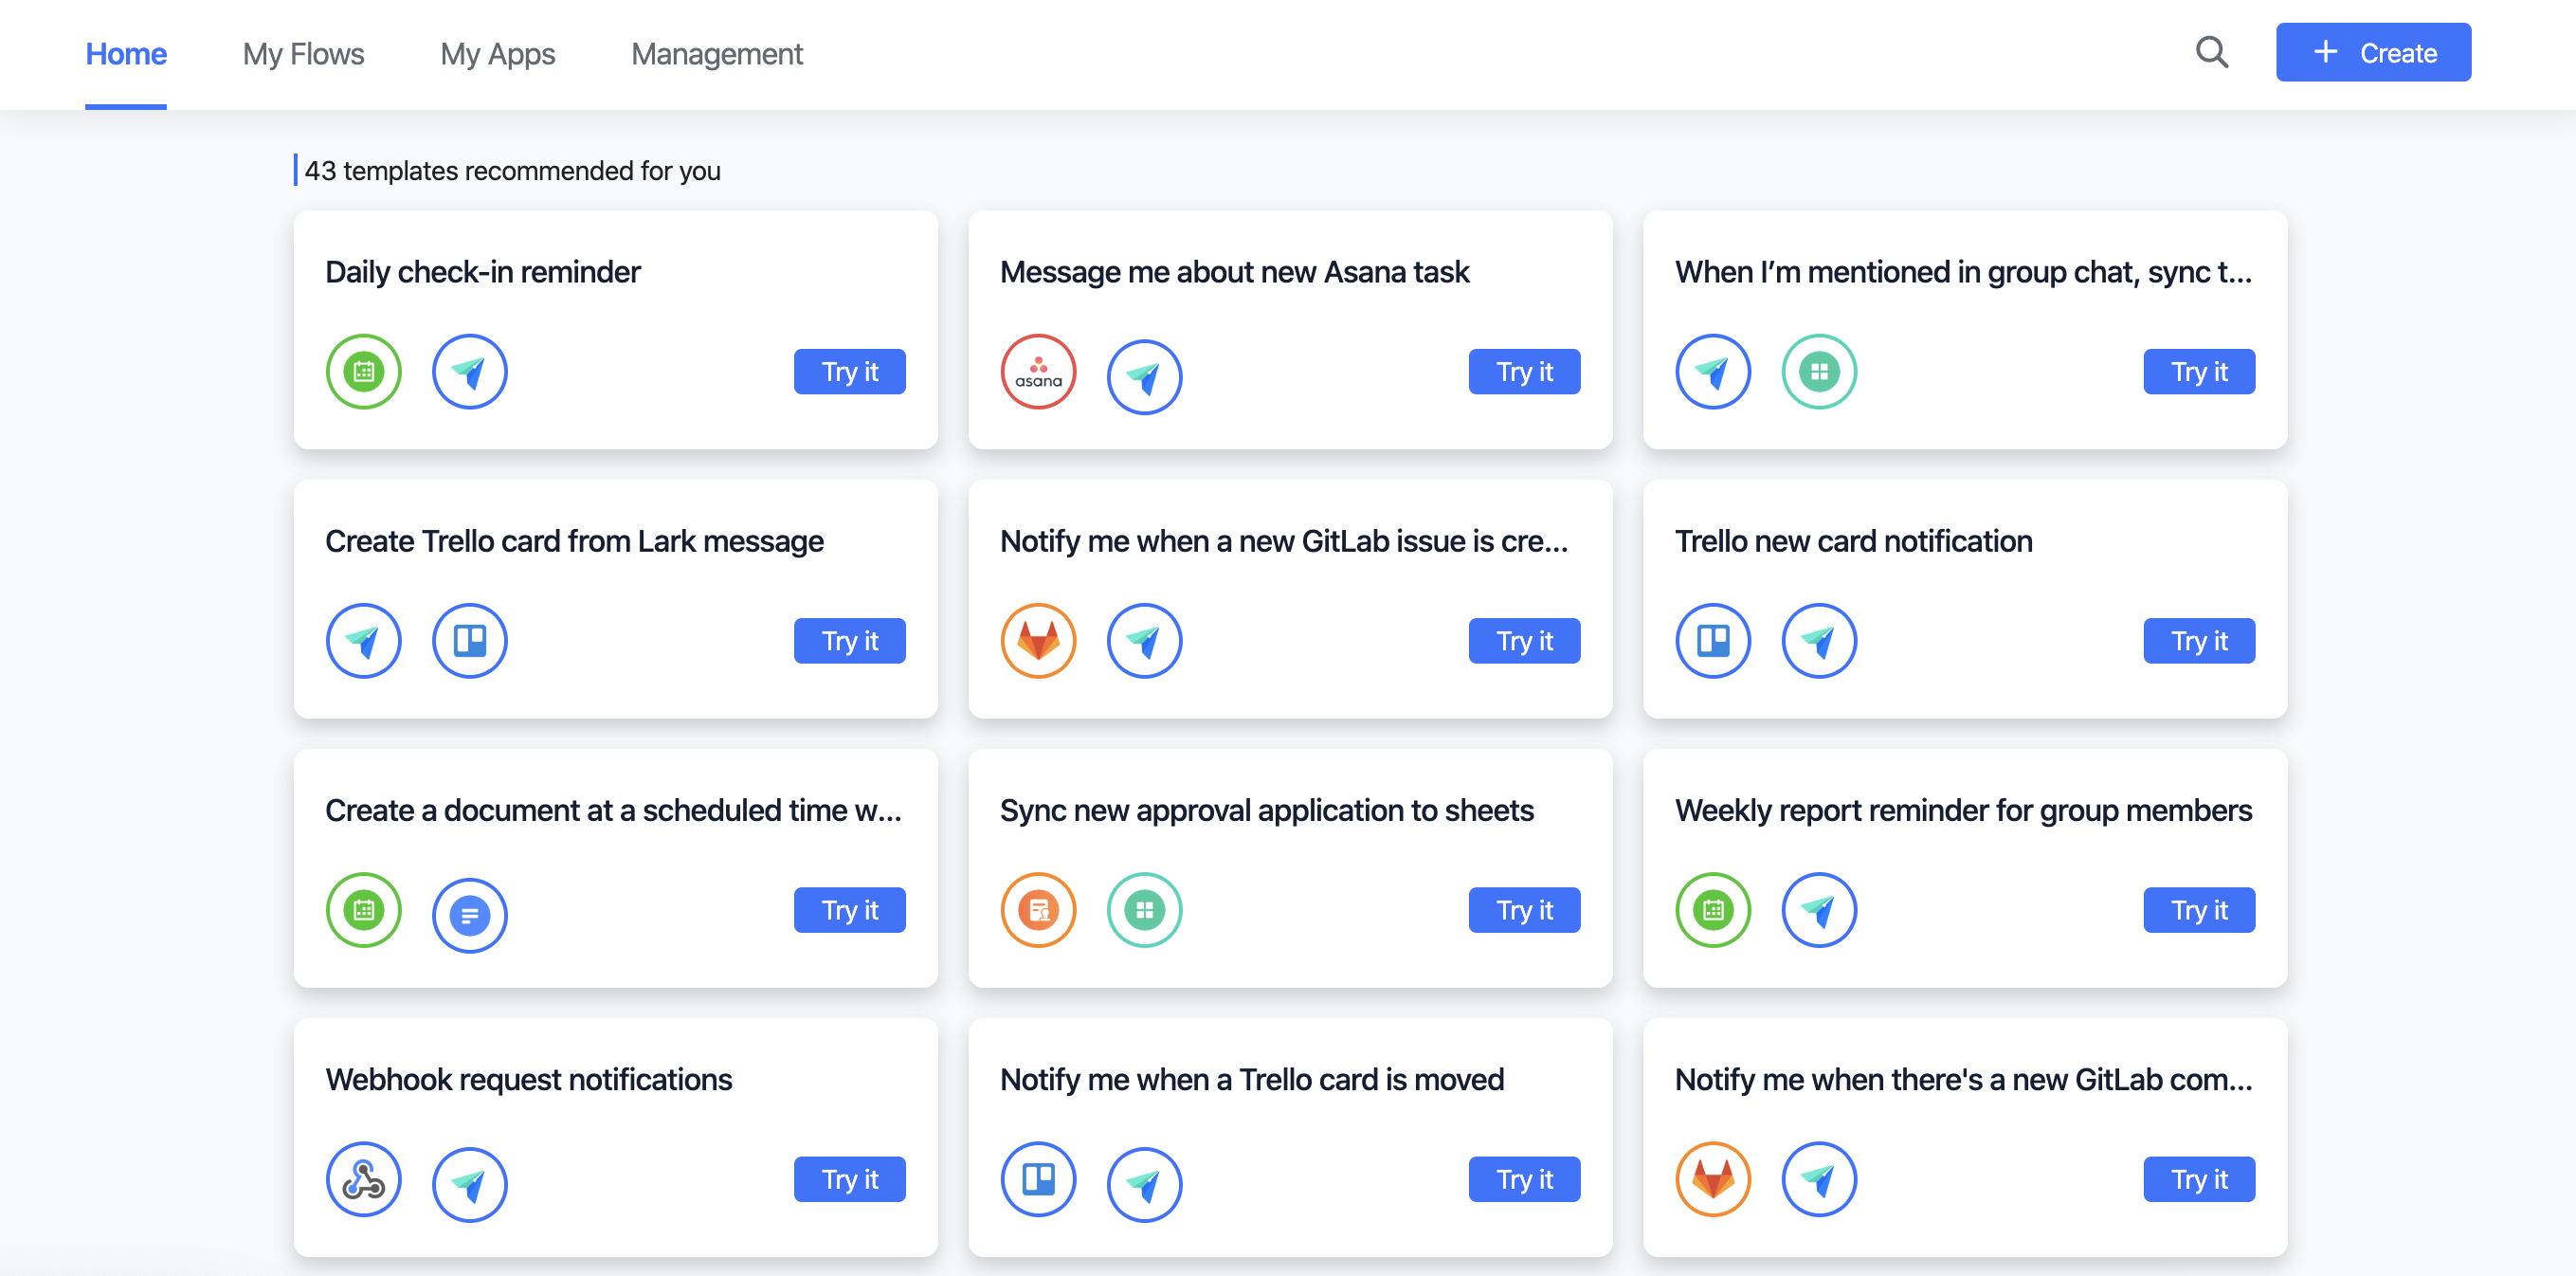Image resolution: width=2576 pixels, height=1276 pixels.
Task: Select the GitLab icon on the GitLab issue card
Action: pyautogui.click(x=1038, y=640)
